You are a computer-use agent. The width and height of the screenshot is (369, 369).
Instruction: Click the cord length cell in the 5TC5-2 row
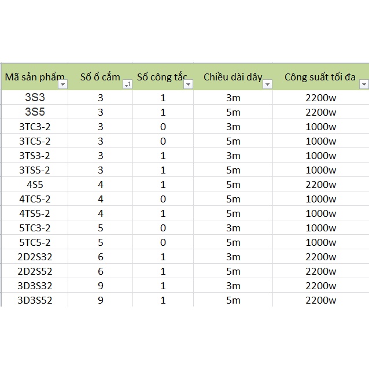233,242
